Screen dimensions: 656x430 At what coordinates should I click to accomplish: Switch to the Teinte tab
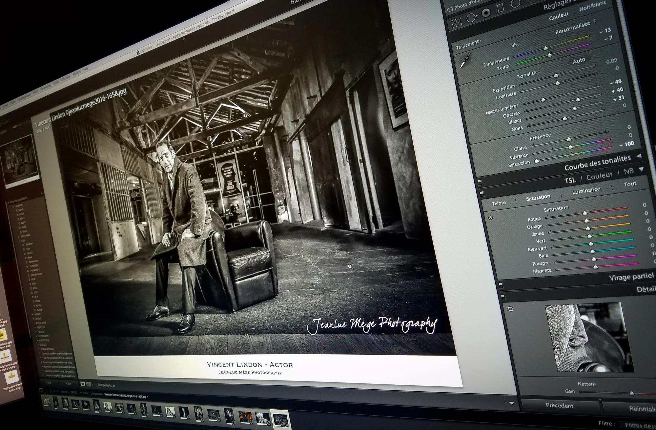click(x=499, y=203)
